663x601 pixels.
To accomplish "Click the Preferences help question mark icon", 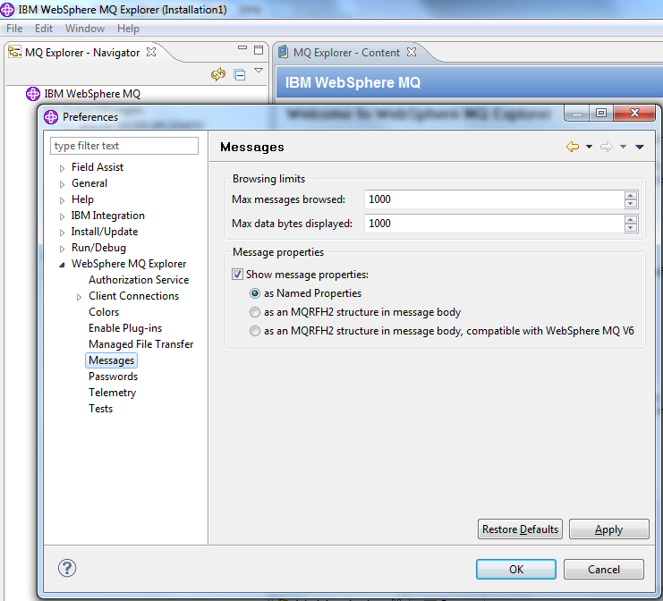I will point(67,568).
